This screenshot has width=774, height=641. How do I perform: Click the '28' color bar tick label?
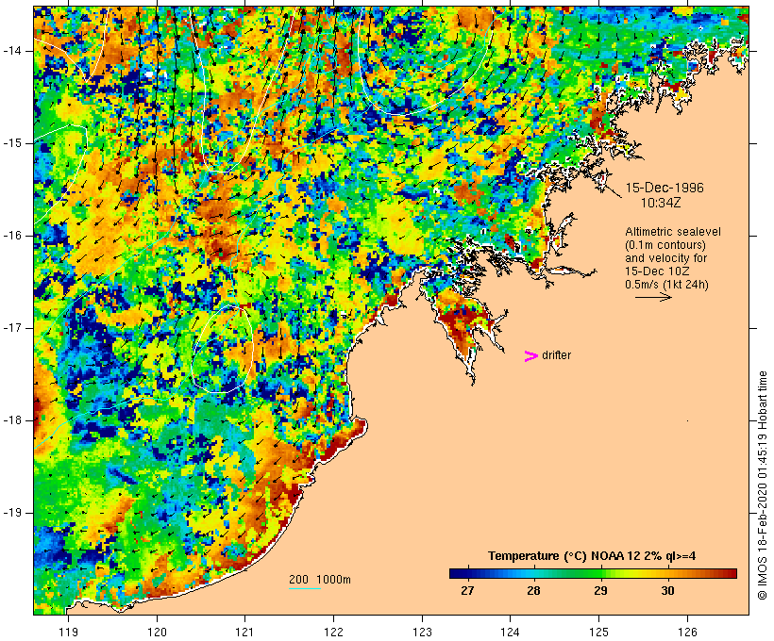tap(533, 590)
